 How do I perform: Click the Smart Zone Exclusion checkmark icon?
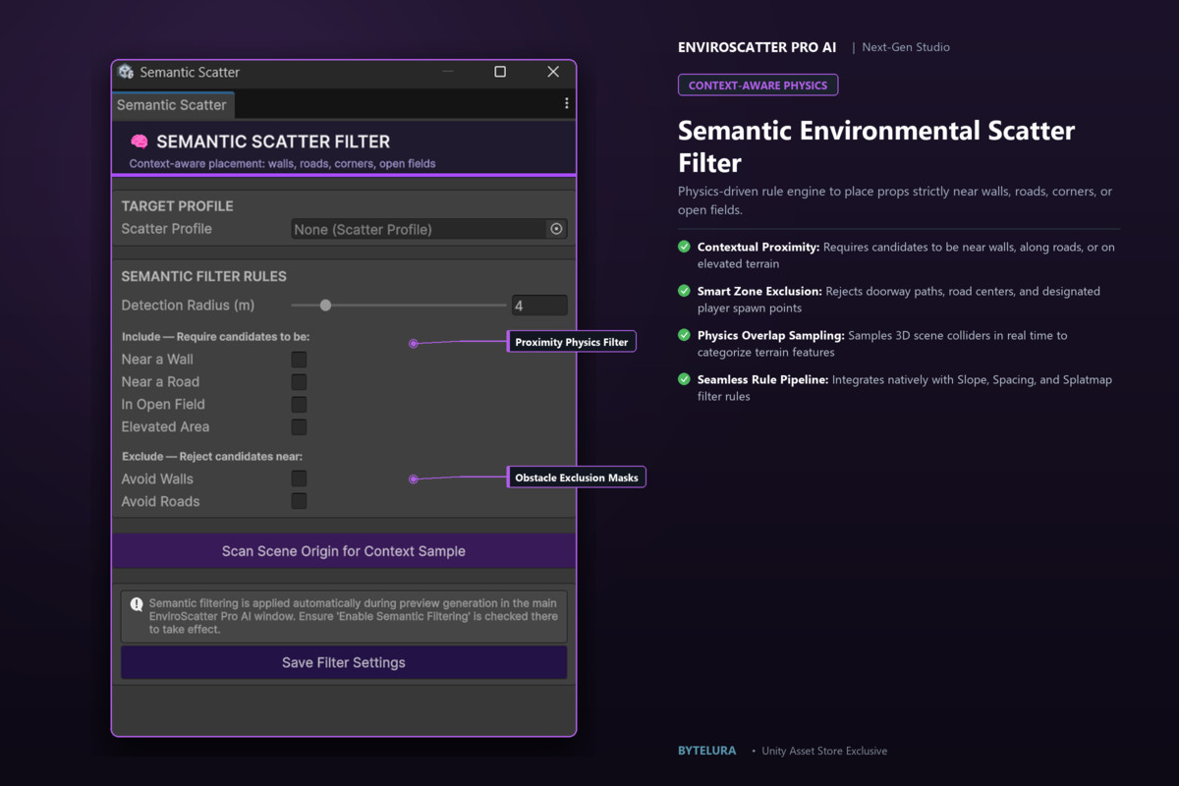(x=684, y=291)
